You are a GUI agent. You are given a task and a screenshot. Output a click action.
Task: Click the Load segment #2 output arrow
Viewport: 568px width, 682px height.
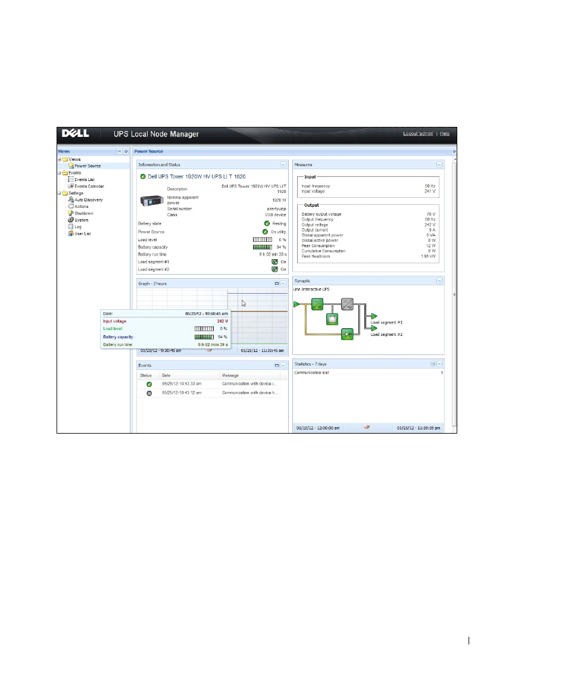coord(374,328)
